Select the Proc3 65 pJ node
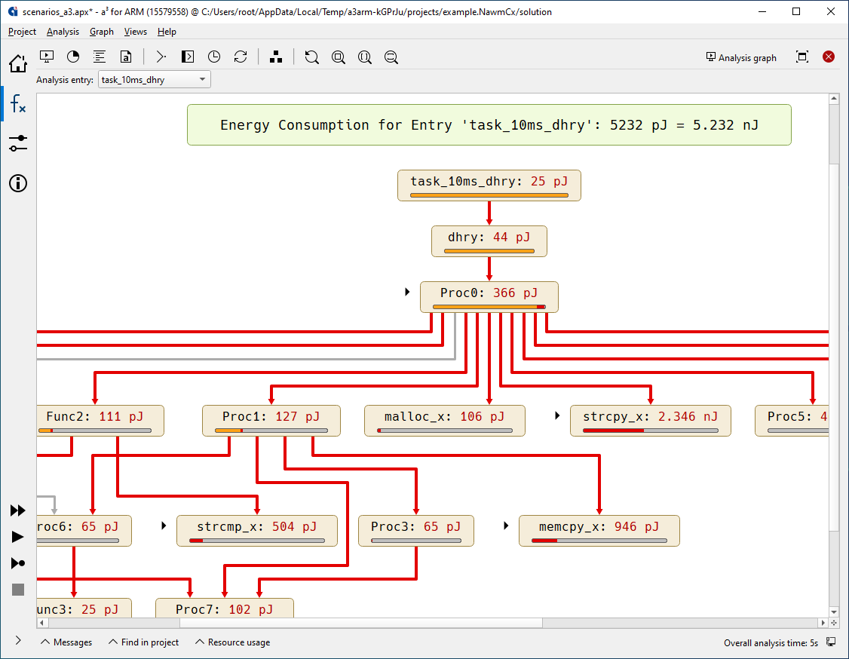849x659 pixels. 416,531
